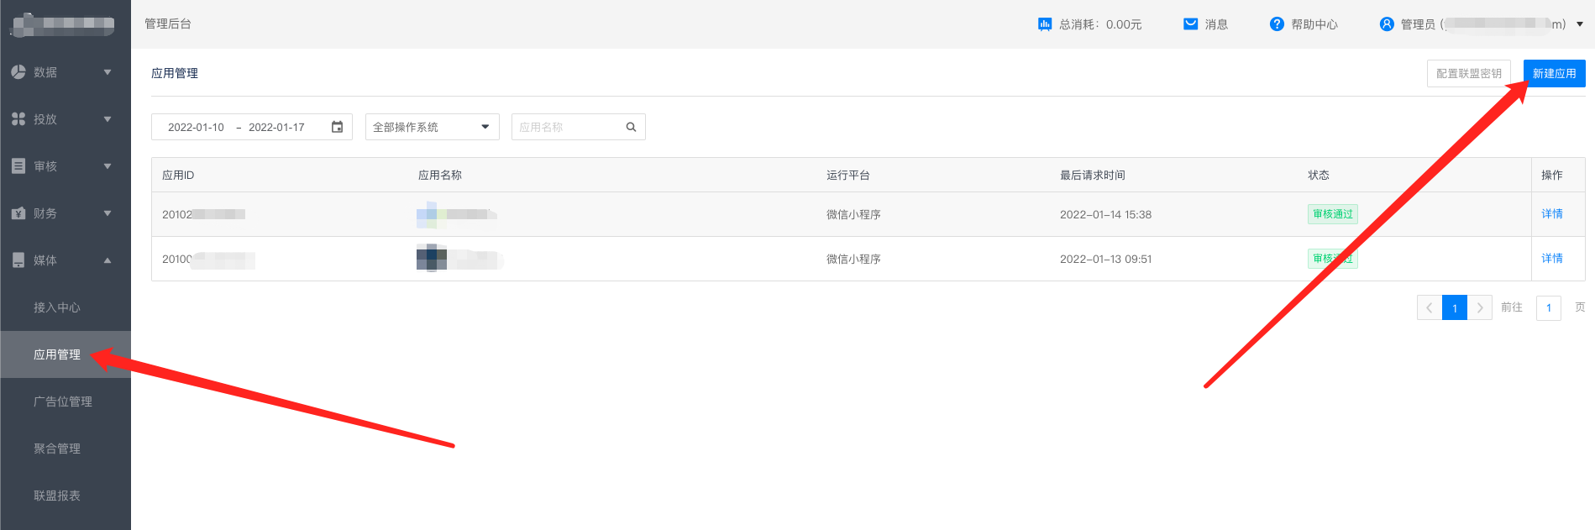Expand the 数据 sidebar menu arrow
Viewport: 1595px width, 530px height.
click(x=108, y=72)
